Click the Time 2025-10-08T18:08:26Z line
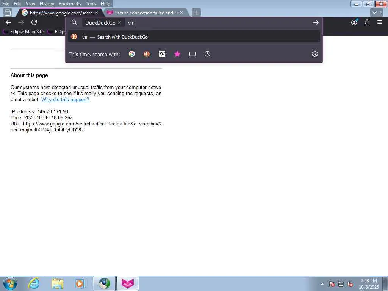Viewport: 388px width, 291px height. (x=42, y=117)
